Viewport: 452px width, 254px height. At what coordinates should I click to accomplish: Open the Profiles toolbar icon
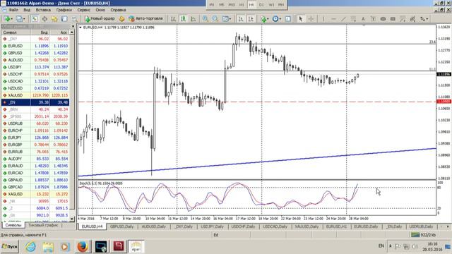click(x=20, y=19)
